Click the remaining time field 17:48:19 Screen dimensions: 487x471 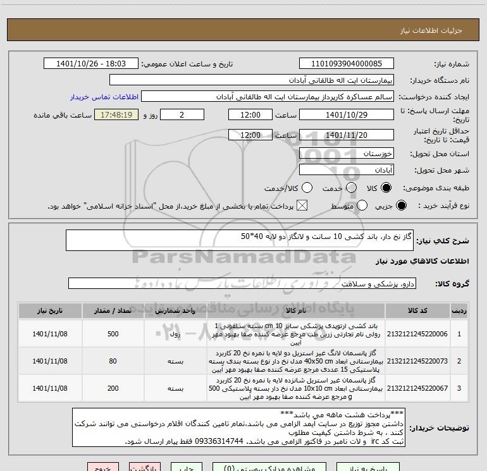[116, 114]
